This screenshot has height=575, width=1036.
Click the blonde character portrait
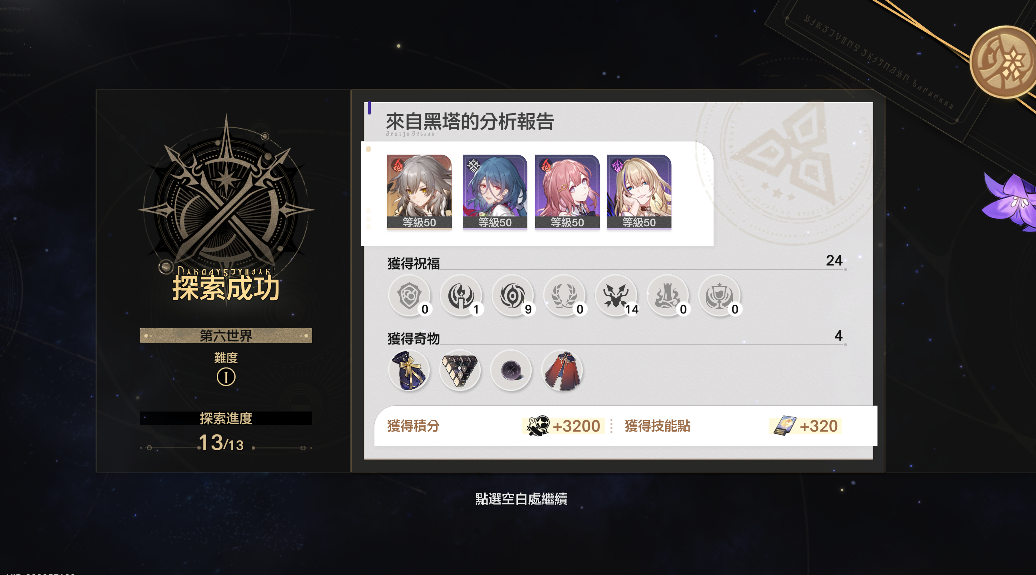pos(639,192)
